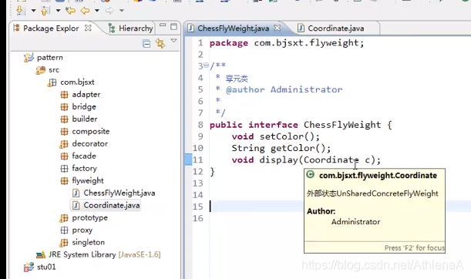This screenshot has width=471, height=279.
Task: Click 'ChessFlyWeight' in the interface declaration
Action: pos(342,125)
